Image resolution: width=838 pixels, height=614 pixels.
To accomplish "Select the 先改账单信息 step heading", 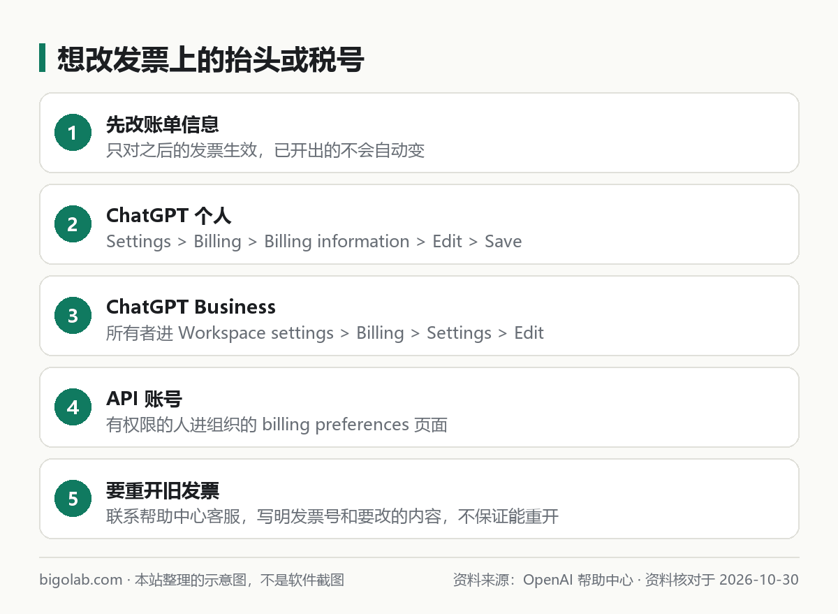I will (163, 124).
